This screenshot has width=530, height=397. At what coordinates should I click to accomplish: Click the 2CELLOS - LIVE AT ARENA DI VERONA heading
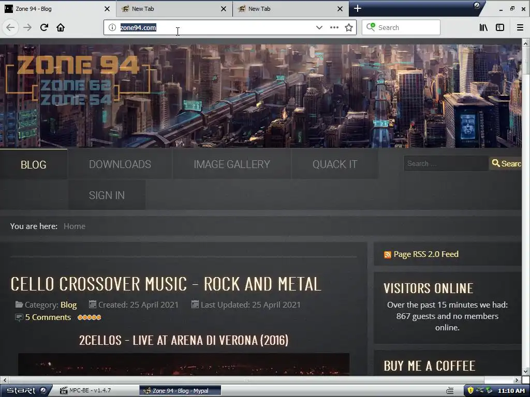click(x=184, y=340)
